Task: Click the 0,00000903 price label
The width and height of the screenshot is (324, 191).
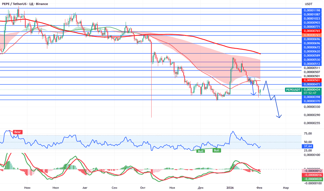Action: [x=311, y=23]
